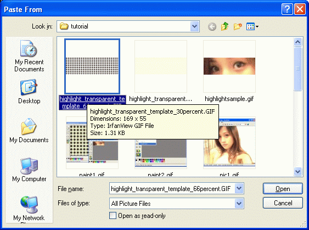Expand the File name dropdown arrow
Image resolution: width=309 pixels, height=230 pixels.
pyautogui.click(x=239, y=188)
